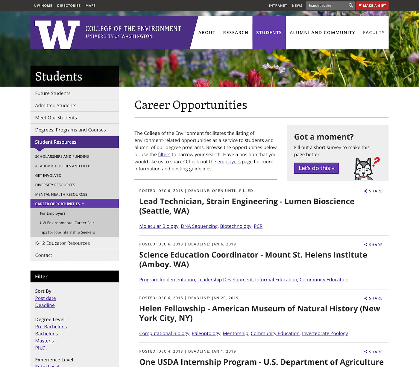Image resolution: width=419 pixels, height=367 pixels.
Task: Open Alumni and Community nav tab
Action: click(x=322, y=33)
